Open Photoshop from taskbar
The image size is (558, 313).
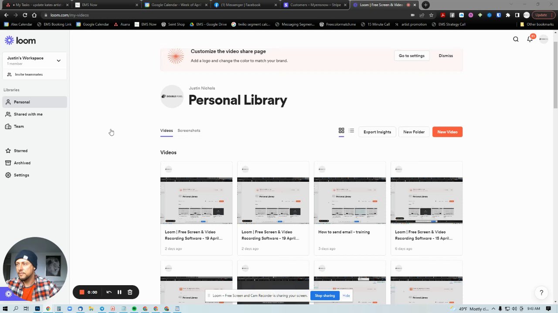click(37, 309)
